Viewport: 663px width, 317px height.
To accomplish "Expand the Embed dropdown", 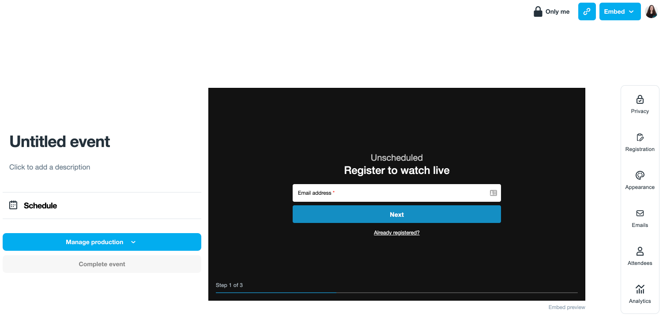I will click(x=620, y=11).
